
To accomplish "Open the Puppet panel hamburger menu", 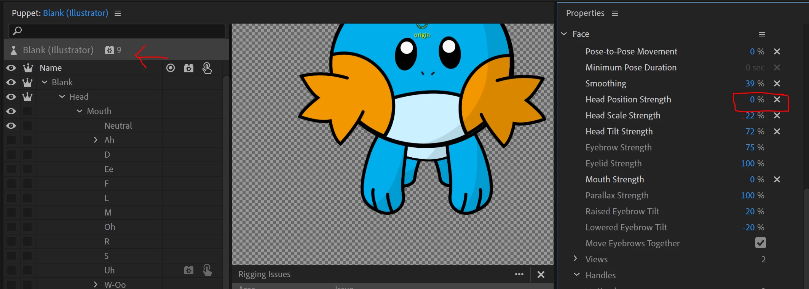I will tap(118, 13).
